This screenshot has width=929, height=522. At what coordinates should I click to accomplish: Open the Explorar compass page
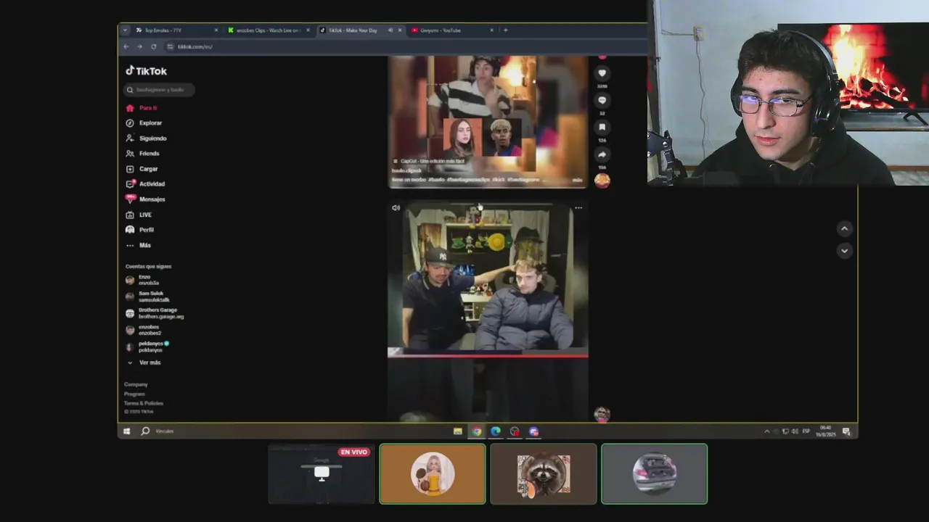click(x=144, y=123)
